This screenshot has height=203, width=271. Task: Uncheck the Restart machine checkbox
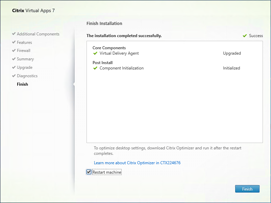tap(89, 172)
